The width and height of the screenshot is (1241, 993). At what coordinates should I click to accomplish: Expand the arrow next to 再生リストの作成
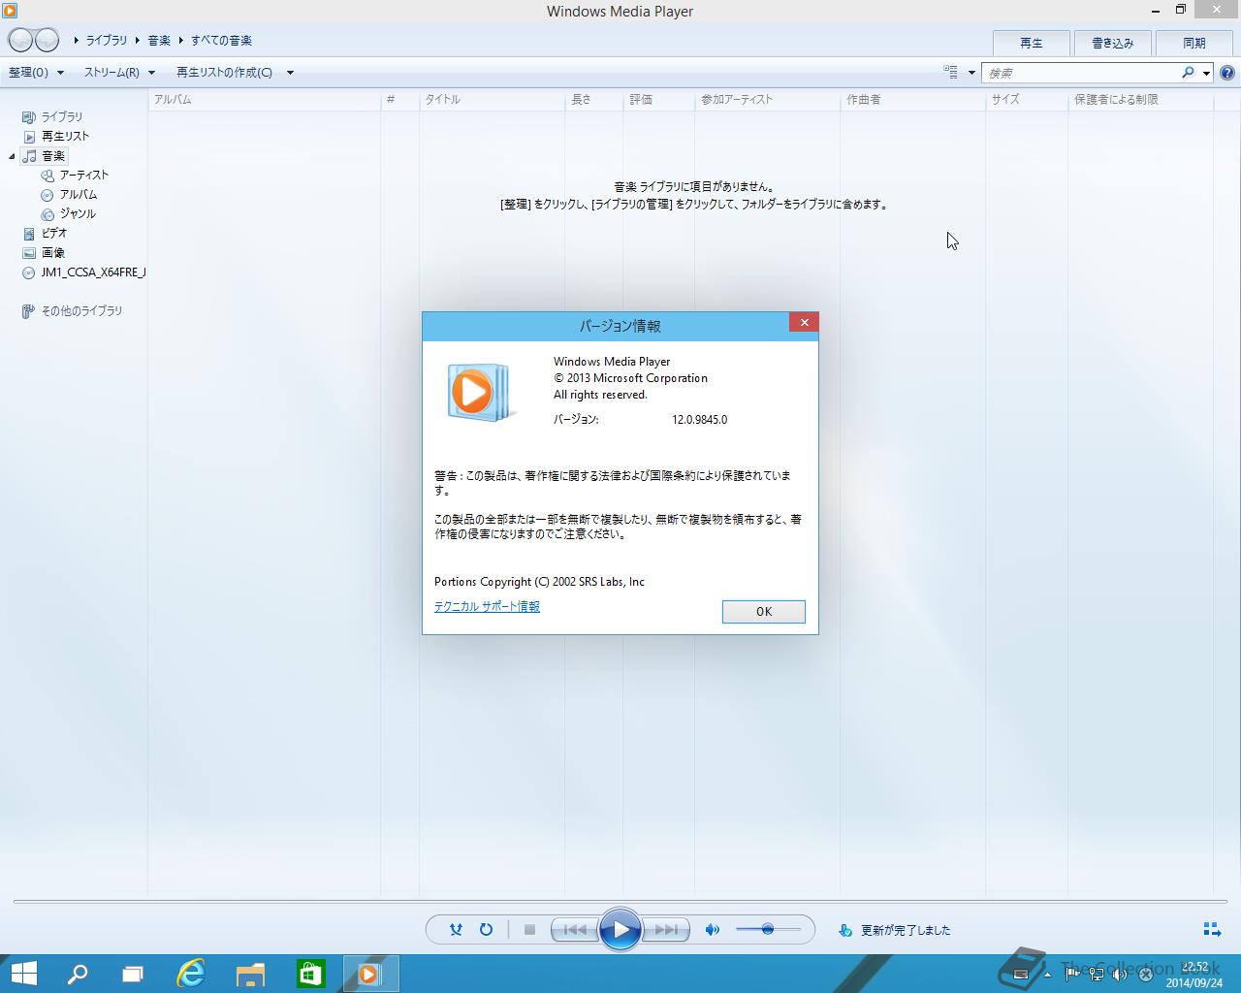click(290, 73)
